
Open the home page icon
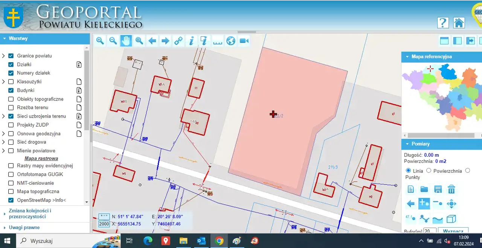tap(459, 23)
